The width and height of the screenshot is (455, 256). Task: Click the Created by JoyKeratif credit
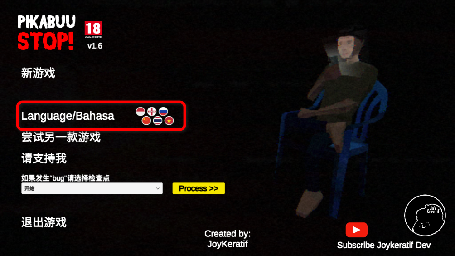coord(227,239)
